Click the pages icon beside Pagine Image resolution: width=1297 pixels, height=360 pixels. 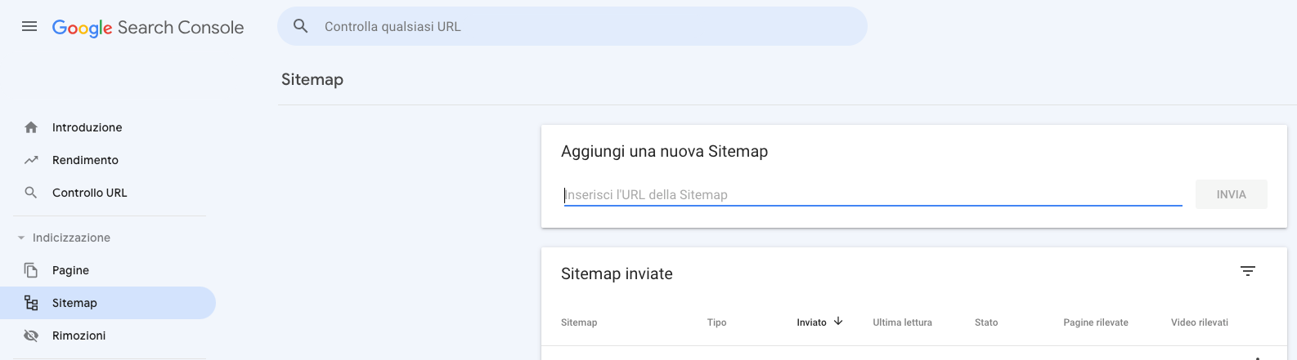[31, 270]
